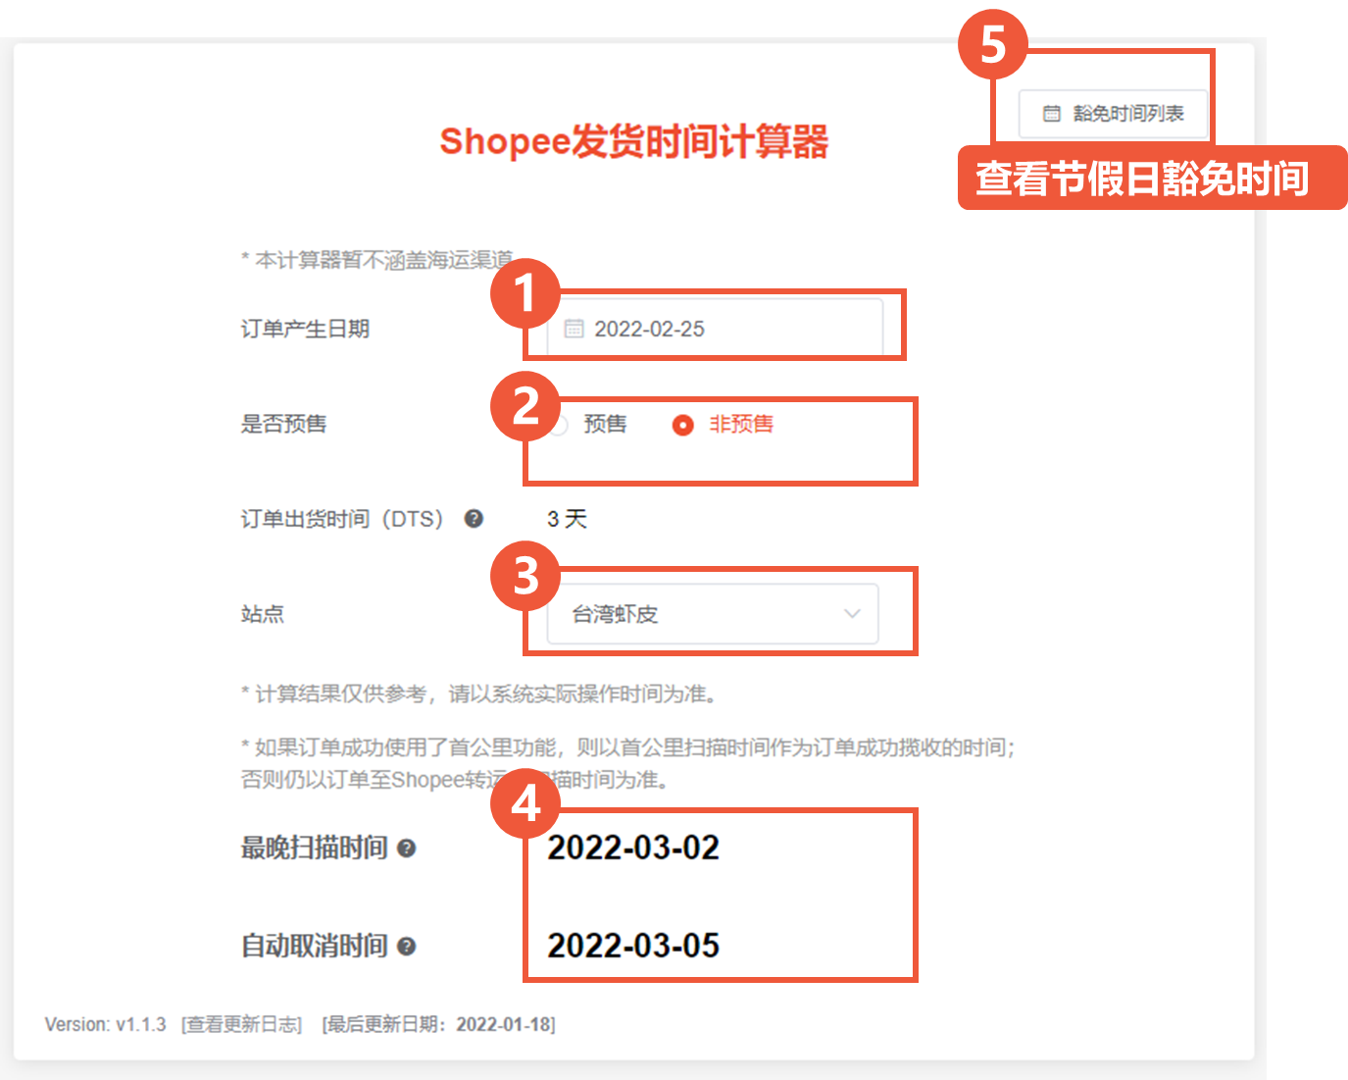Click the help icon next to 订单出货时间 (DTS)
Image resolution: width=1348 pixels, height=1080 pixels.
tap(474, 519)
